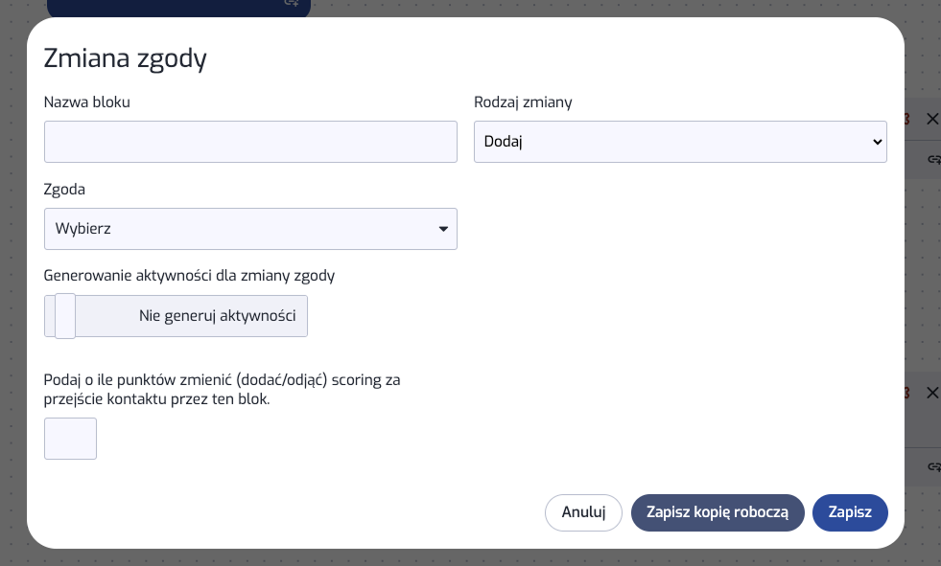Open the 'Zgoda' dropdown showing Wybierz
The height and width of the screenshot is (566, 941).
(249, 229)
